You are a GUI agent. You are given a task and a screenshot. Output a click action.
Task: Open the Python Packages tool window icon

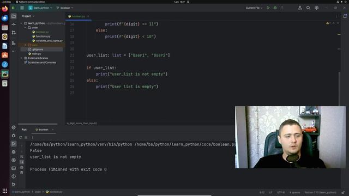(x=14, y=127)
